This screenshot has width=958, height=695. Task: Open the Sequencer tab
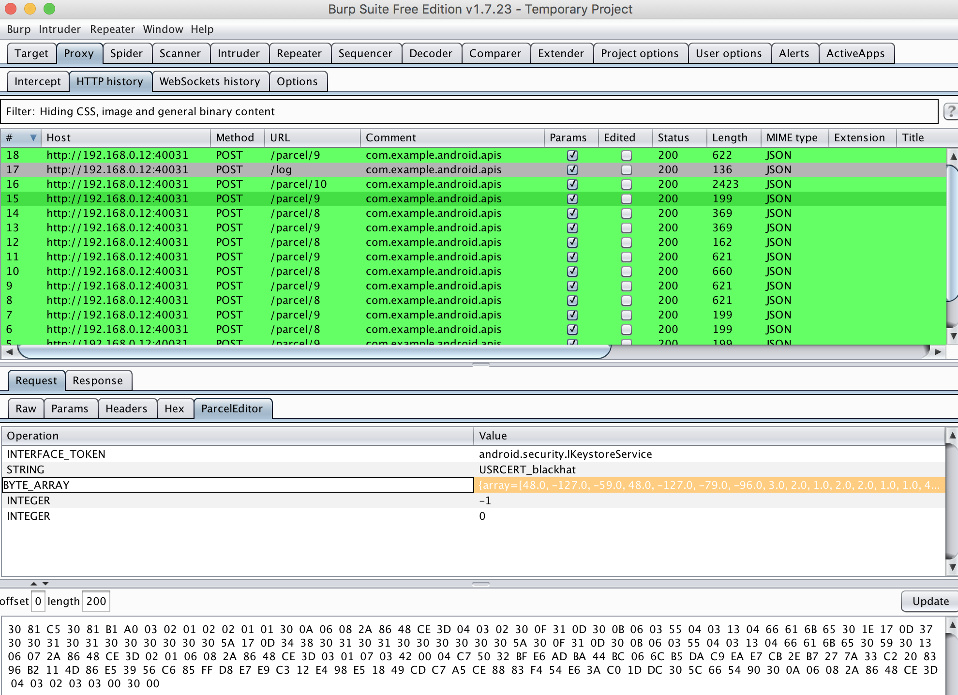click(x=365, y=53)
